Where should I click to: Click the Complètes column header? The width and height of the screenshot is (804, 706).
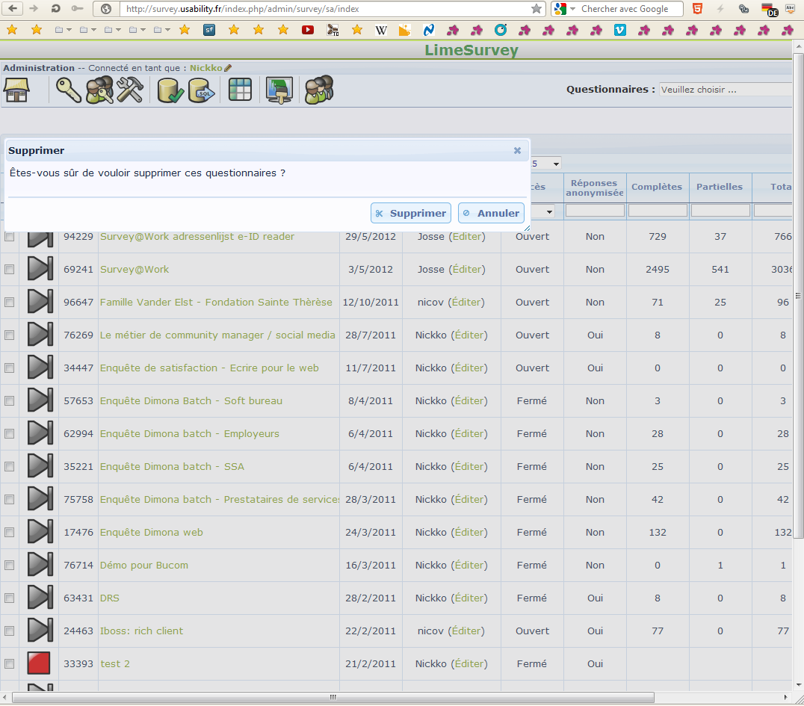point(656,187)
